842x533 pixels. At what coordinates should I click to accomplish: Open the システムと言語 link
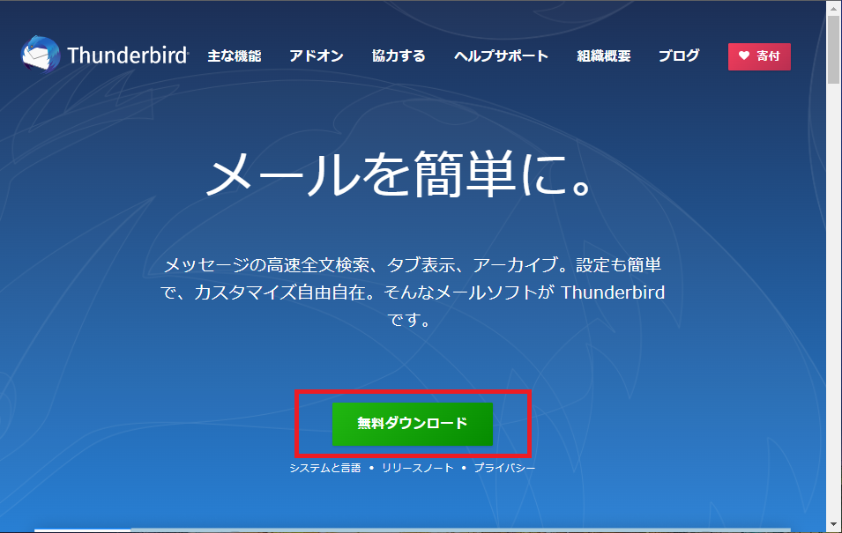point(324,468)
